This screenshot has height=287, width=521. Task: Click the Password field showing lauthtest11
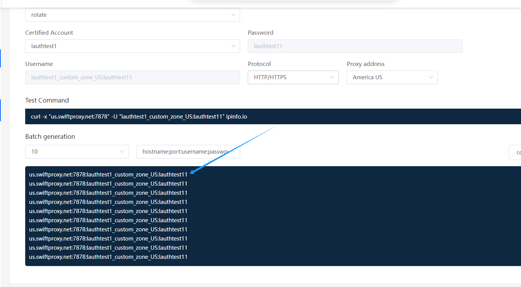coord(355,46)
